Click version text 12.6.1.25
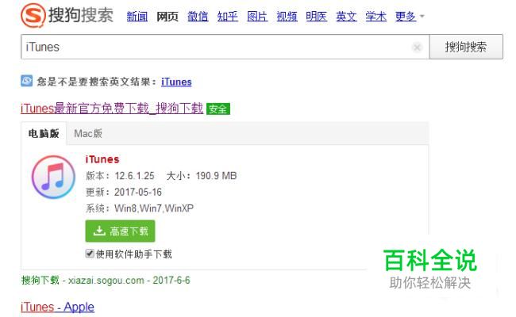This screenshot has width=516, height=317. pyautogui.click(x=134, y=176)
